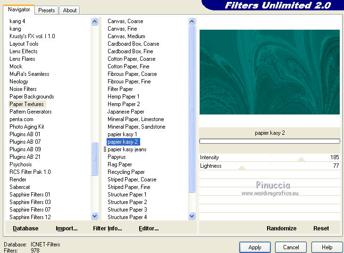The width and height of the screenshot is (344, 253).
Task: Choose the Canvas, Medium filter
Action: [126, 36]
